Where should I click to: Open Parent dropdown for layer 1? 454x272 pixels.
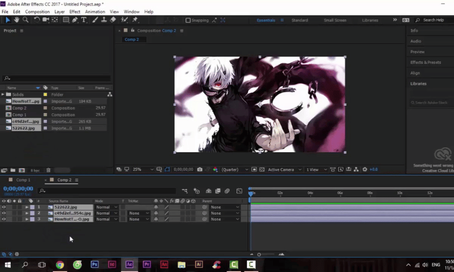click(225, 207)
